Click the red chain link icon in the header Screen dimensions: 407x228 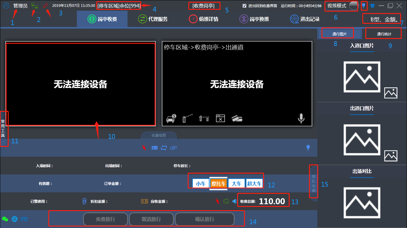45,5
